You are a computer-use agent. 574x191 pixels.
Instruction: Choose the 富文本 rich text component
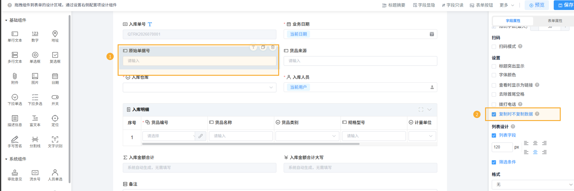pyautogui.click(x=35, y=121)
